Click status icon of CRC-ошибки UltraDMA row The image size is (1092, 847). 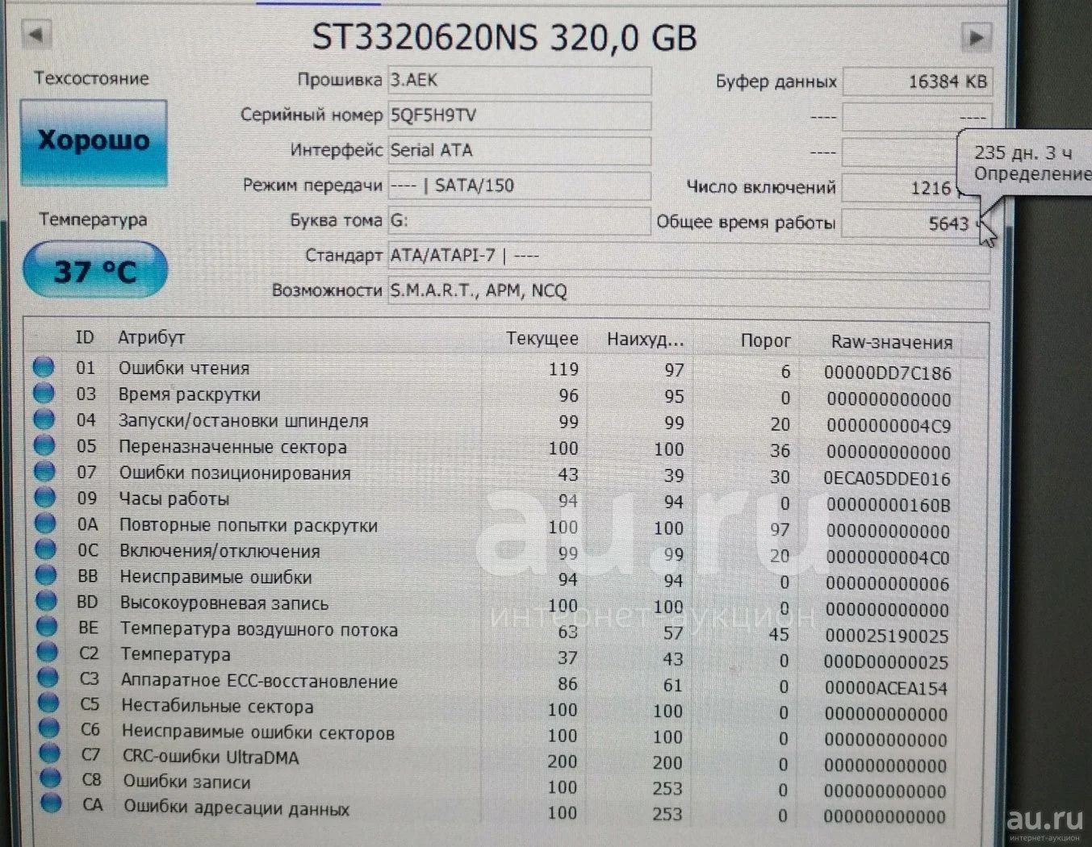(50, 754)
